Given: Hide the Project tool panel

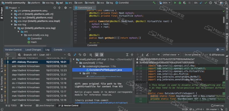Looking at the screenshot, I should [70, 8].
